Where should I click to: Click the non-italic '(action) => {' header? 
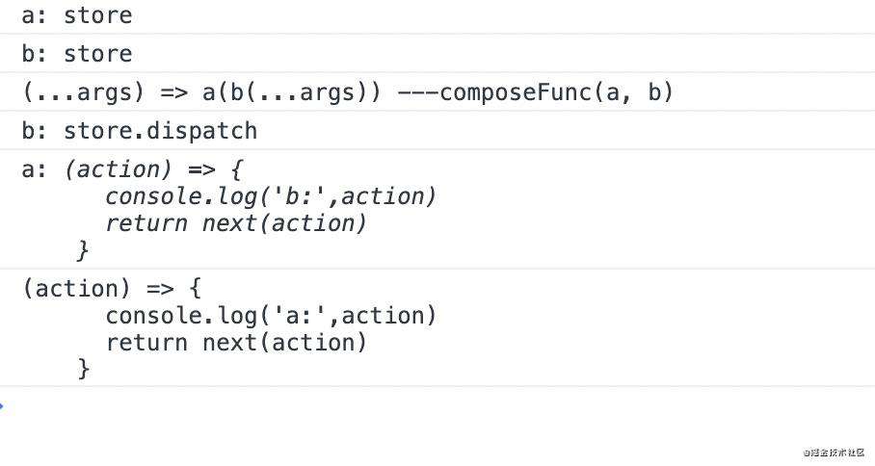tap(112, 289)
